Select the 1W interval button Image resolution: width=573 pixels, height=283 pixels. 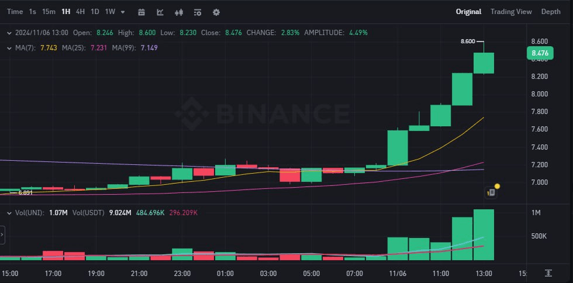[110, 12]
